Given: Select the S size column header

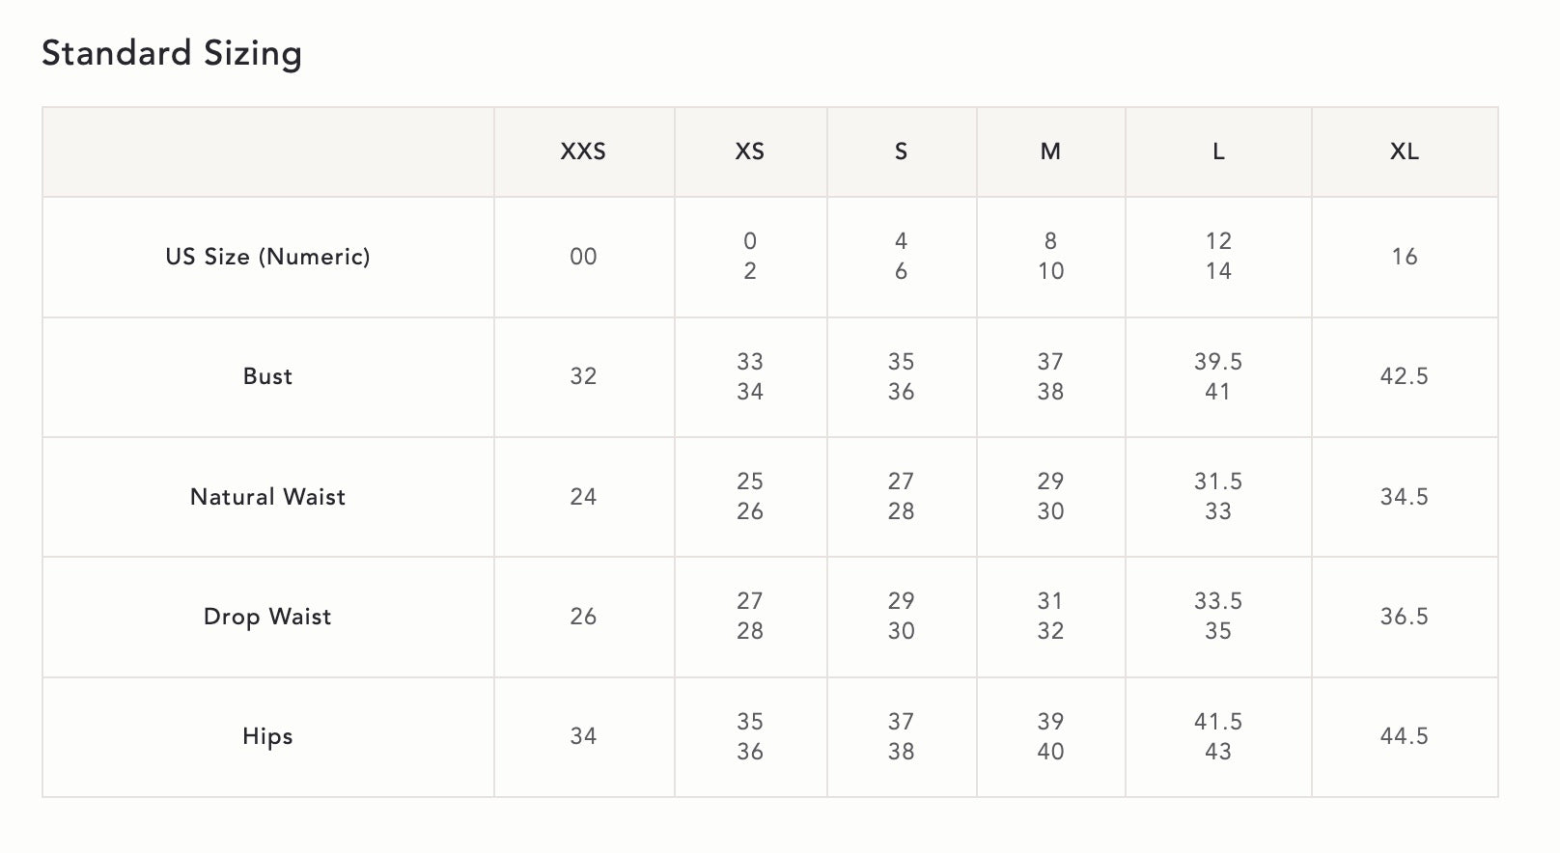Looking at the screenshot, I should click(901, 151).
